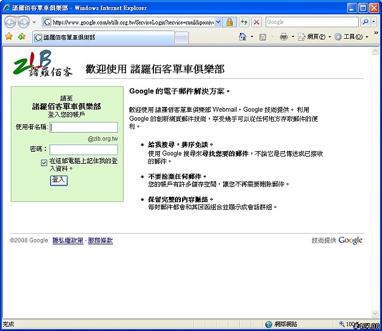This screenshot has height=331, width=382.
Task: Click the browser Forward arrow button
Action: pos(23,22)
